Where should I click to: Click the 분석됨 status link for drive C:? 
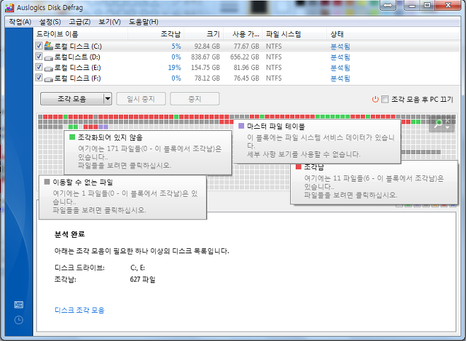[340, 47]
